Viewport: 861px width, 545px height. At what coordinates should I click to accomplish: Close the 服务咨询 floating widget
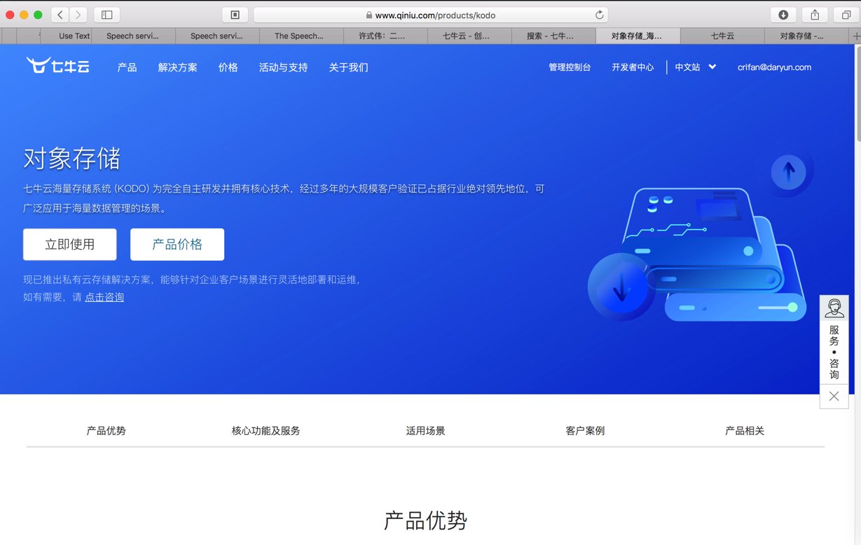coord(834,396)
